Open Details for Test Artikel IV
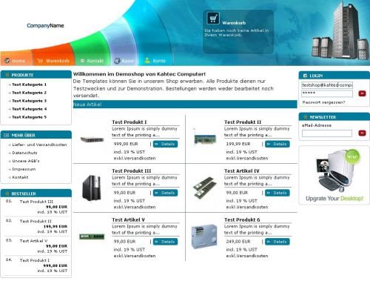This screenshot has height=281, width=370. point(277,193)
